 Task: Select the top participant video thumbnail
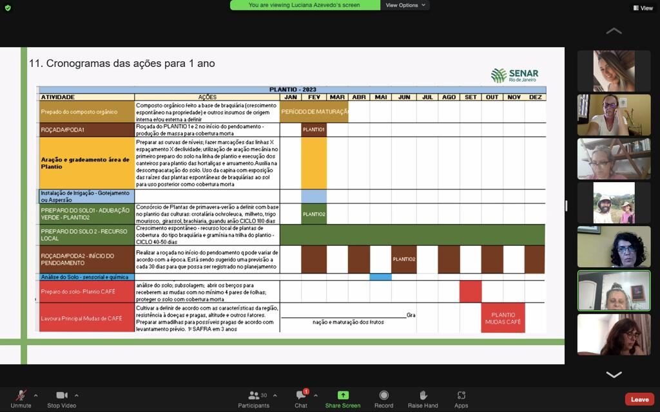point(614,71)
